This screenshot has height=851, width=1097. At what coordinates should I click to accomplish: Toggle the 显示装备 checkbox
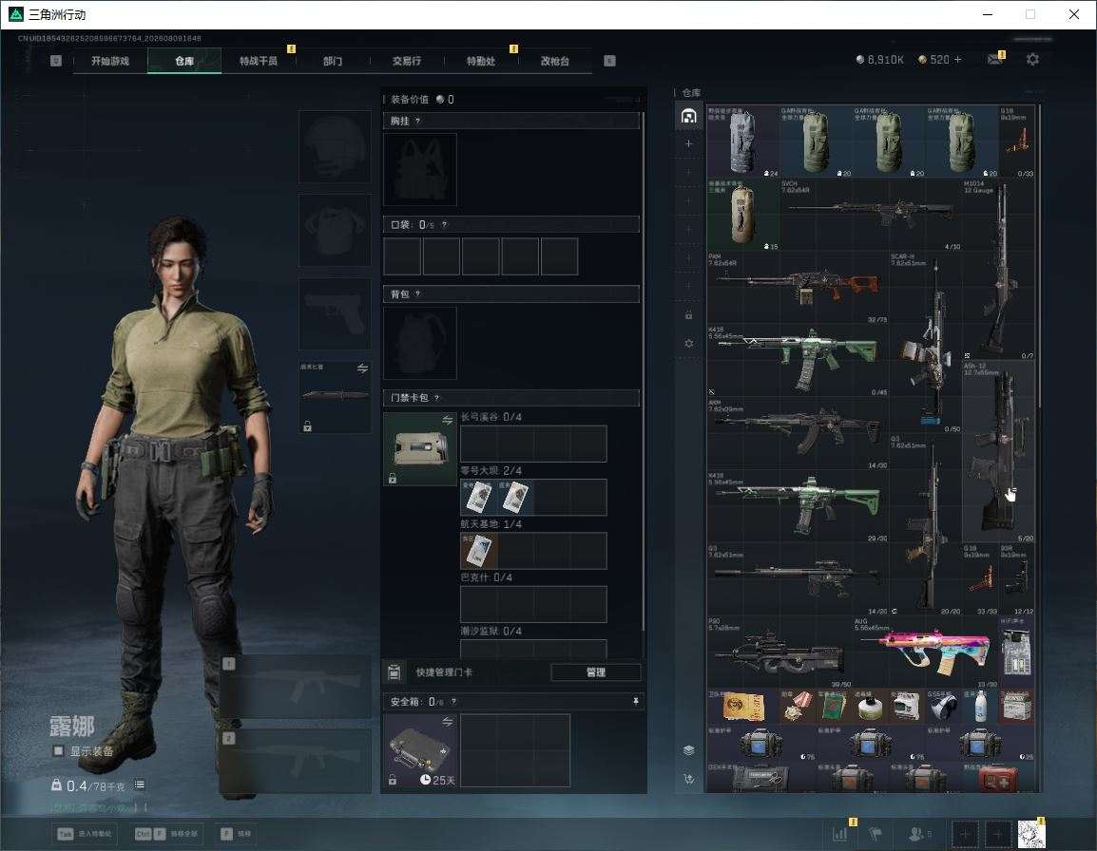tap(59, 751)
